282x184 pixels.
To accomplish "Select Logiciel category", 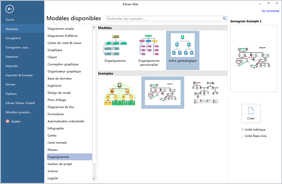I will coord(69,178).
